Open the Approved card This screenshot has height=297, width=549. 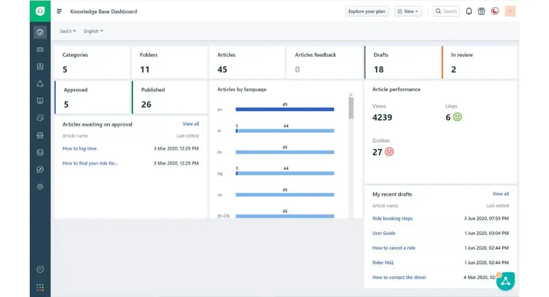pyautogui.click(x=92, y=97)
